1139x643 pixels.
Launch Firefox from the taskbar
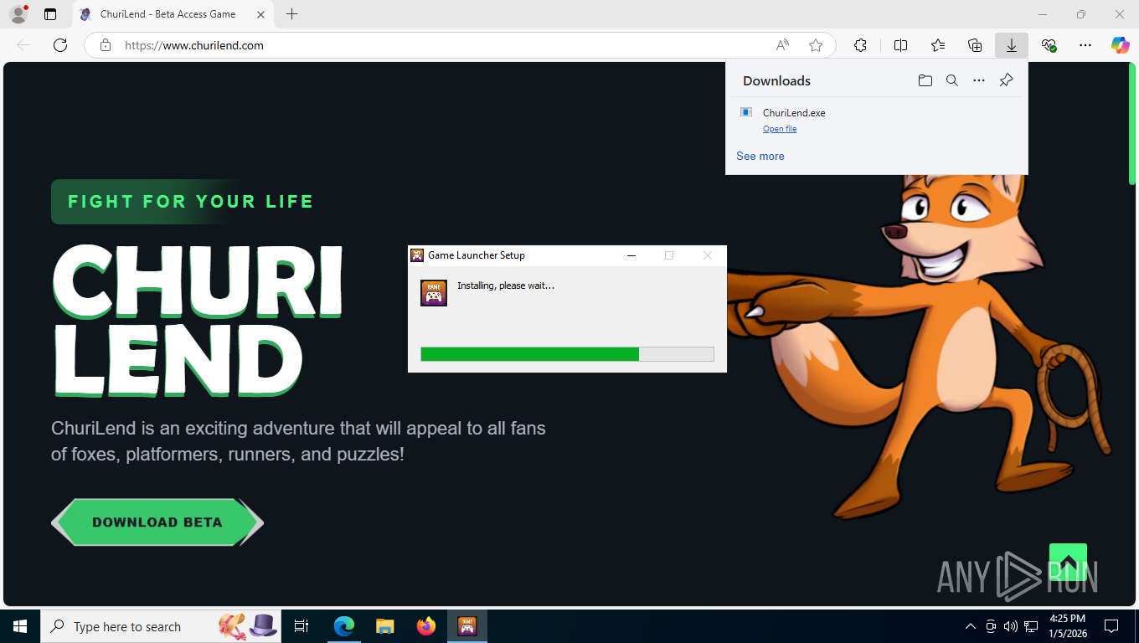point(426,626)
